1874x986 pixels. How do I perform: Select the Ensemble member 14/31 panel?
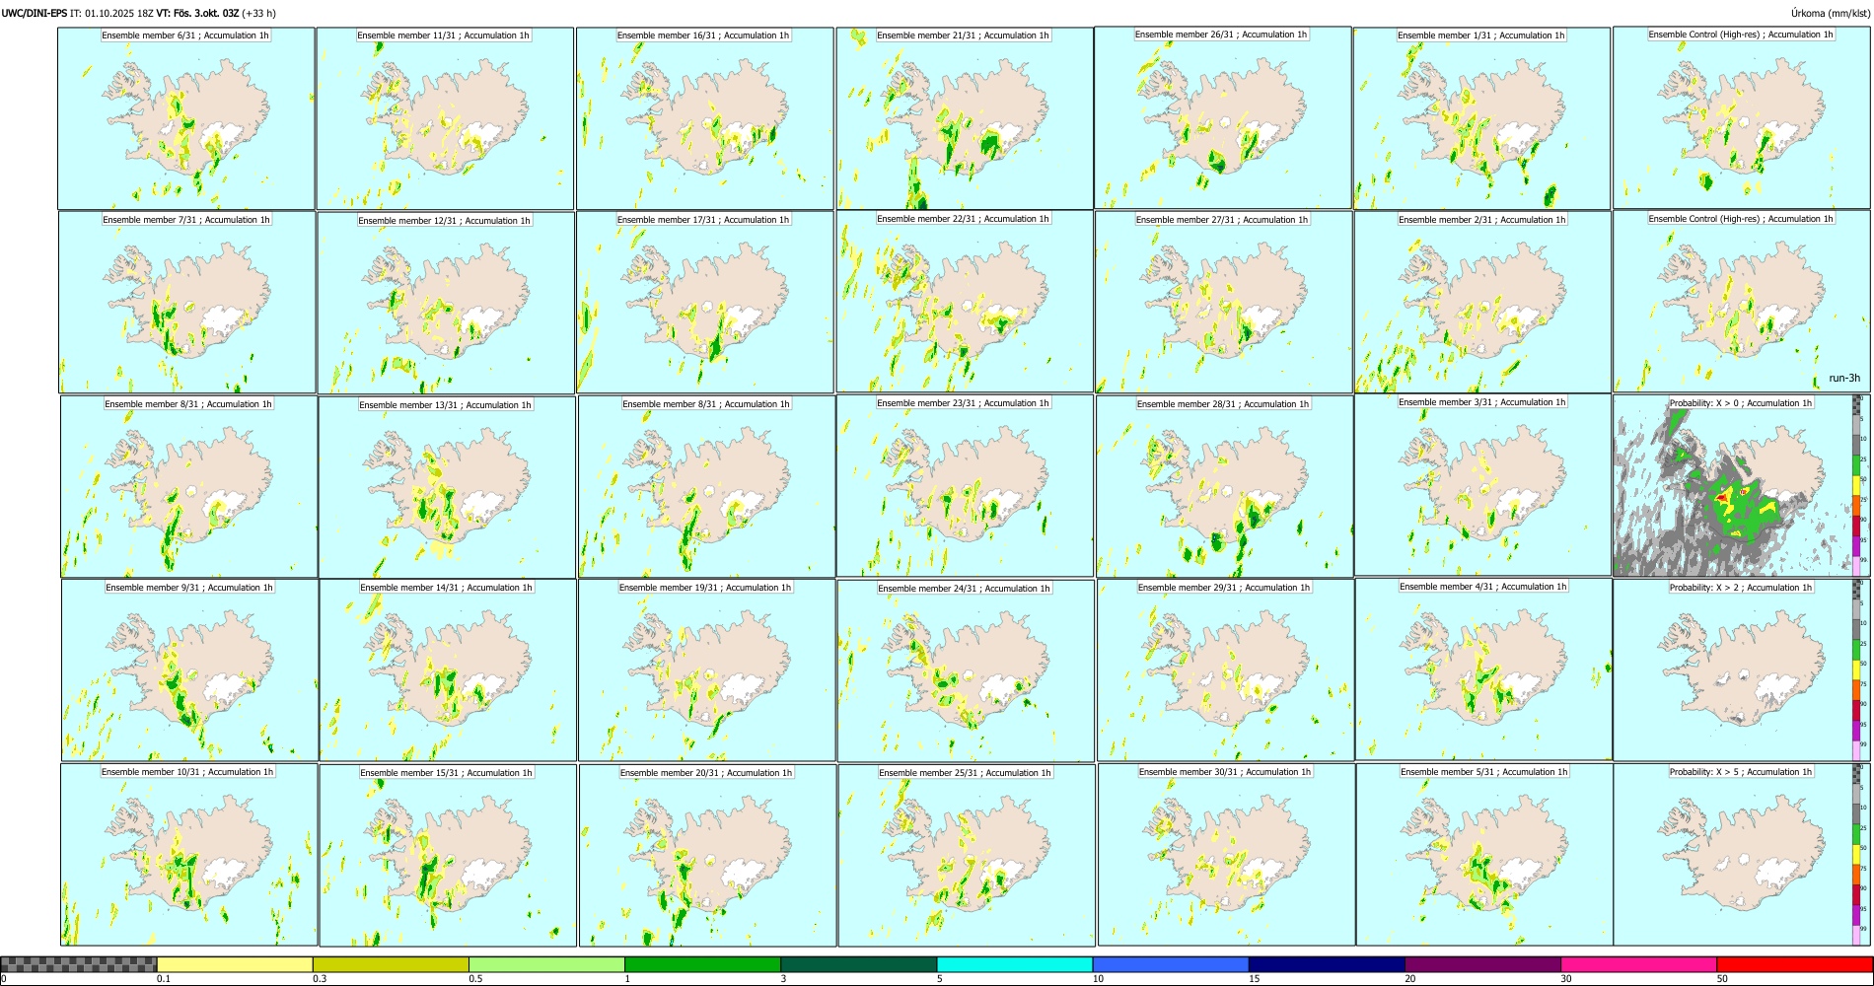click(448, 669)
